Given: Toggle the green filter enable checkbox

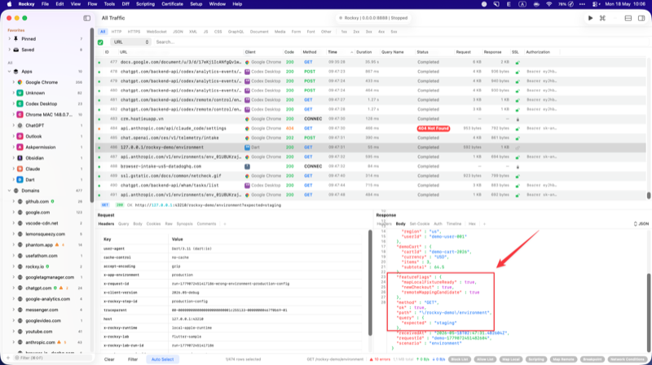Looking at the screenshot, I should (100, 42).
